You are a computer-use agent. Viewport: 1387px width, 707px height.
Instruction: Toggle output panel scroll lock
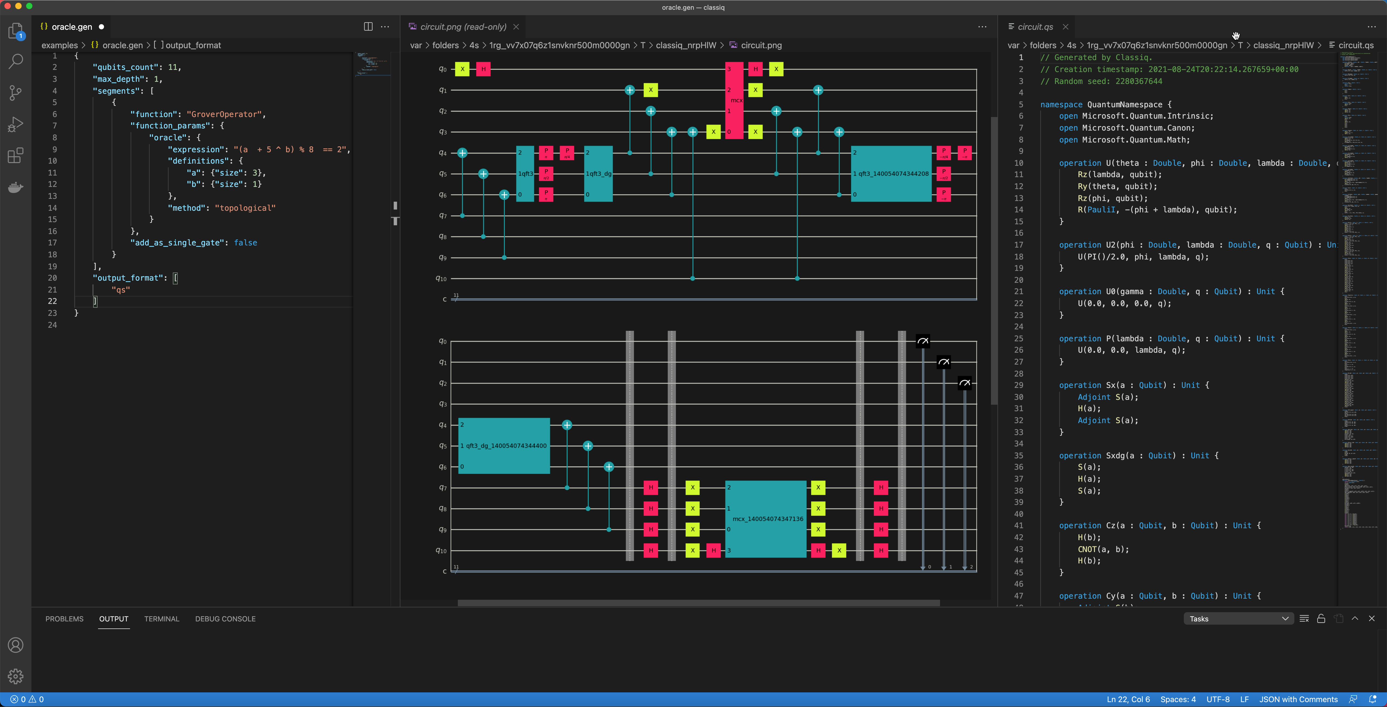(x=1321, y=619)
